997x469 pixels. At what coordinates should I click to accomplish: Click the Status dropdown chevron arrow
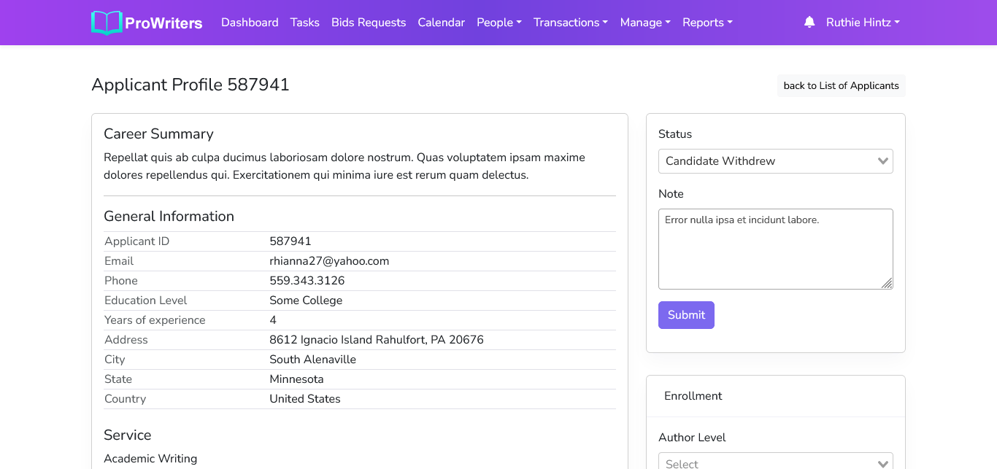[883, 161]
